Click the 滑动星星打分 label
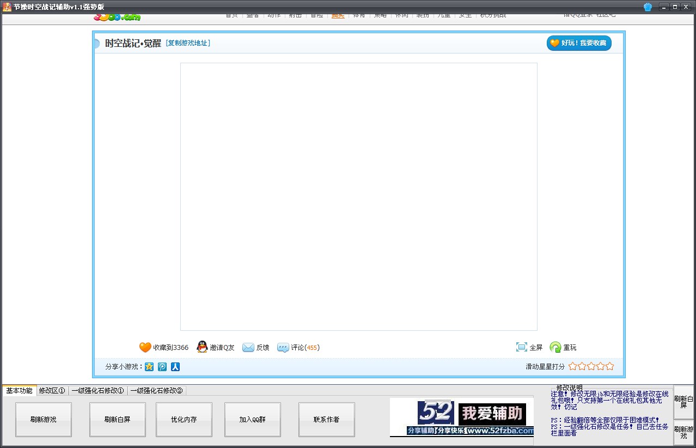Screen dimensions: 696x448 pyautogui.click(x=545, y=367)
